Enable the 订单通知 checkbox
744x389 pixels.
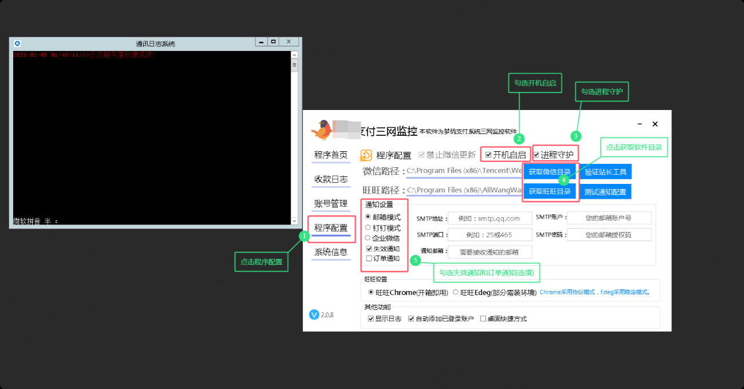[369, 258]
